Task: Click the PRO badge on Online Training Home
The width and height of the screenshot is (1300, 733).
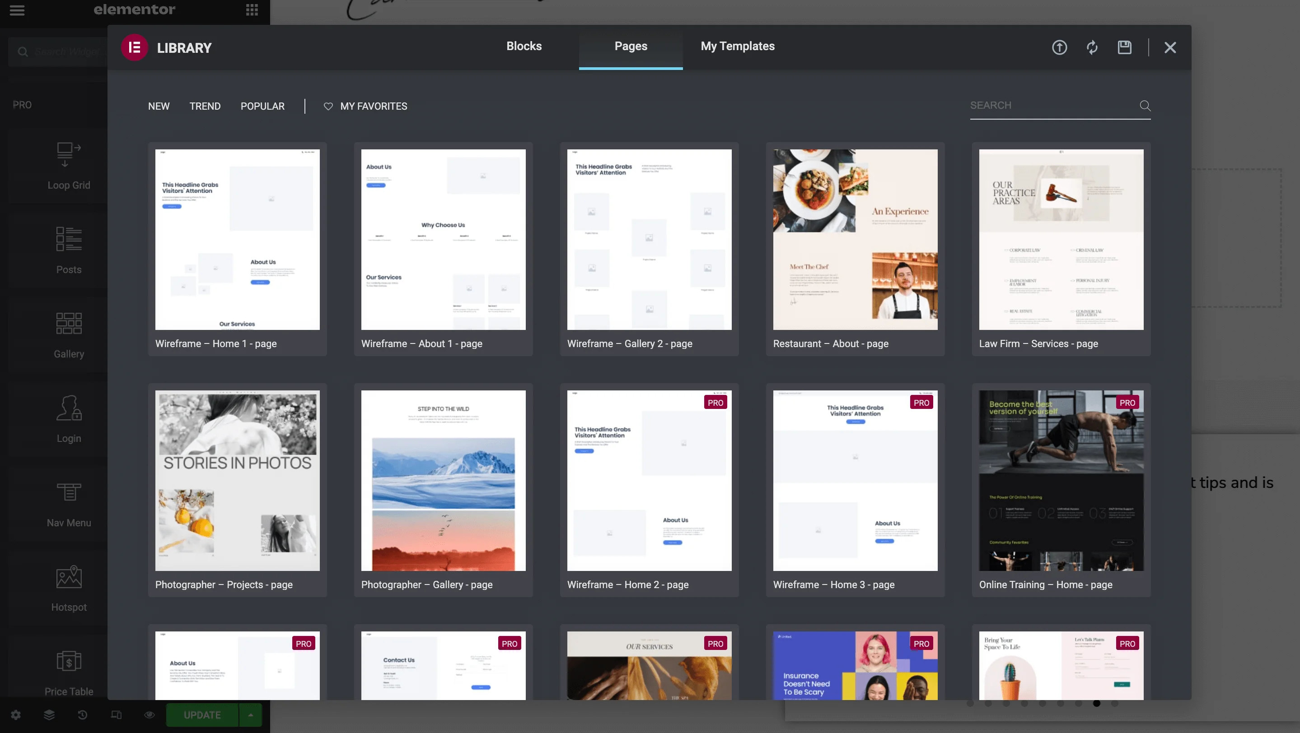Action: tap(1127, 402)
